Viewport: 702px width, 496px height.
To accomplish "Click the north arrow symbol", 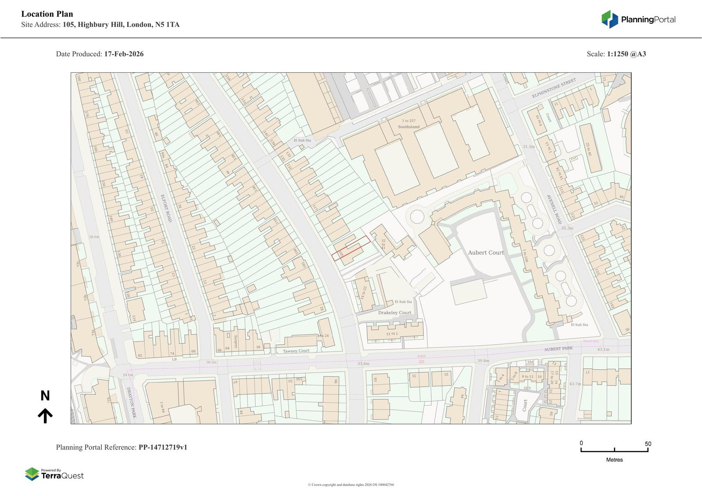I will click(x=45, y=415).
